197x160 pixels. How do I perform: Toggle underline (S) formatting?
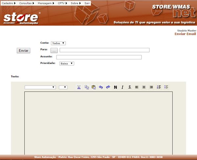[130, 87]
